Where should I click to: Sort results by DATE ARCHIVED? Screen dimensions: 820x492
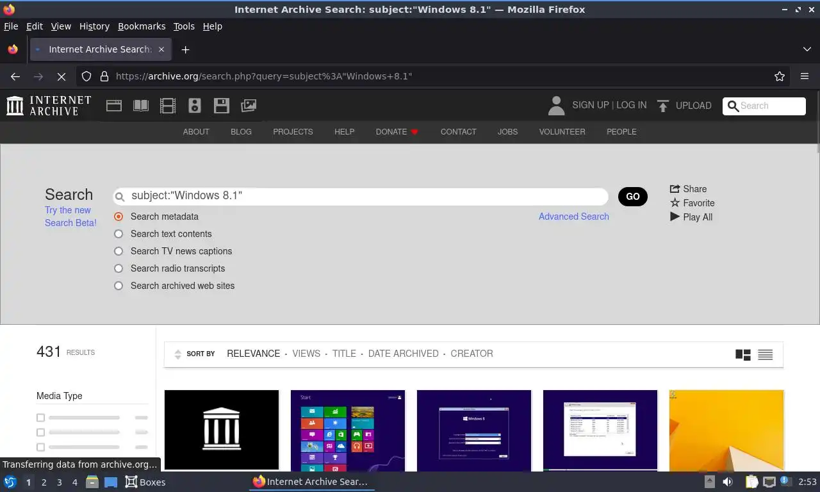[x=404, y=354]
